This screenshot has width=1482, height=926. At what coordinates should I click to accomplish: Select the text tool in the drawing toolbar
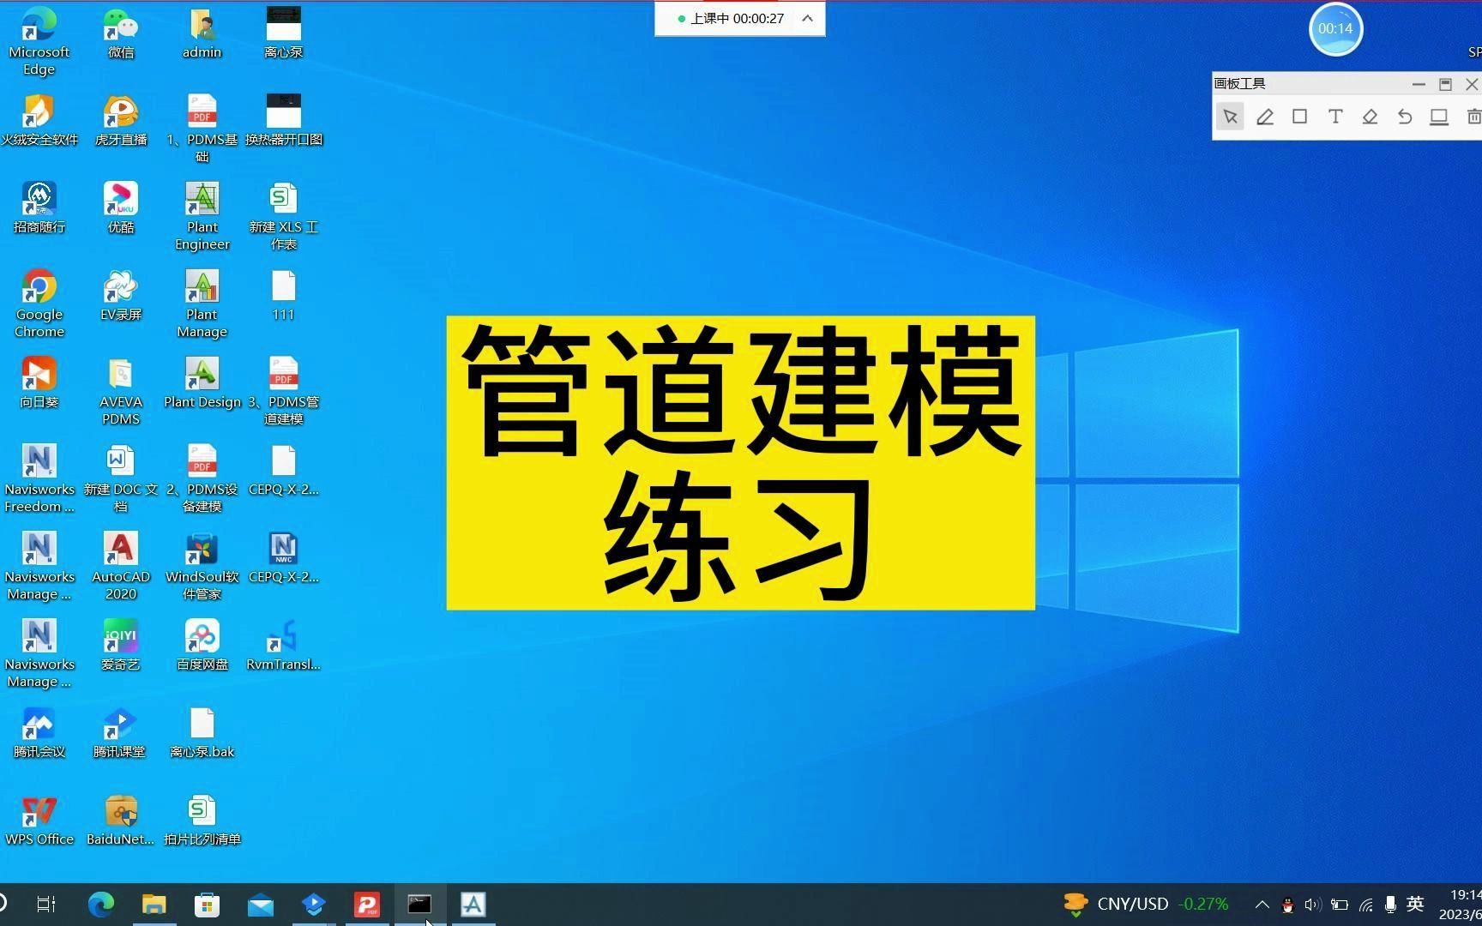point(1334,116)
